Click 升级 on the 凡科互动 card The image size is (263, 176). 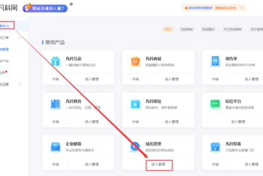pyautogui.click(x=56, y=79)
